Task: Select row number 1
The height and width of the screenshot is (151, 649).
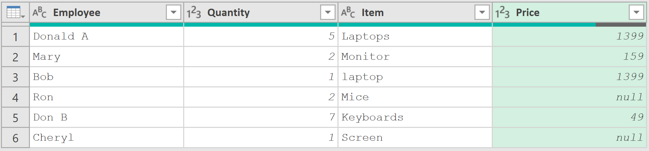Action: [15, 37]
